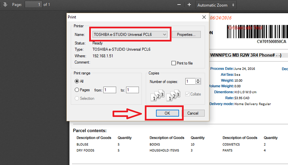This screenshot has width=288, height=165.
Task: Click the Selection radio button
Action: pyautogui.click(x=77, y=98)
